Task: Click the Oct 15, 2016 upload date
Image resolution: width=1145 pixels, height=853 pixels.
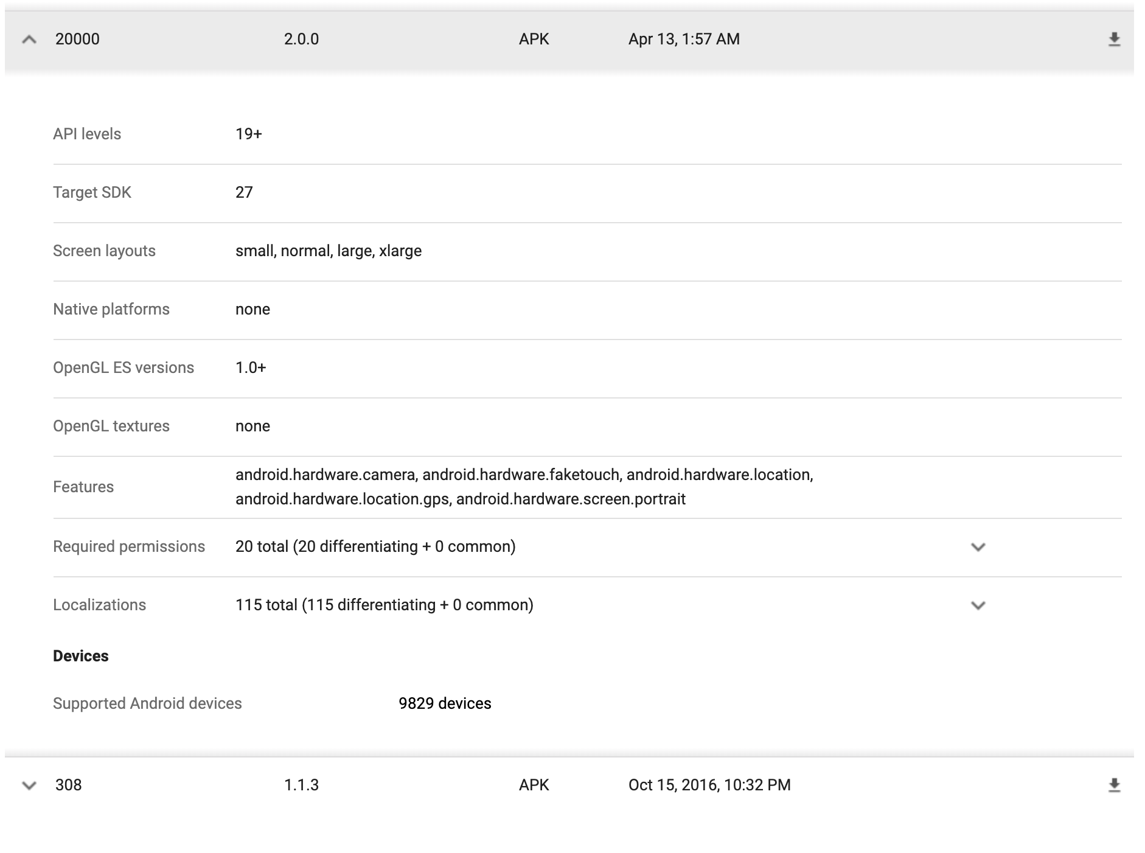Action: pos(709,785)
